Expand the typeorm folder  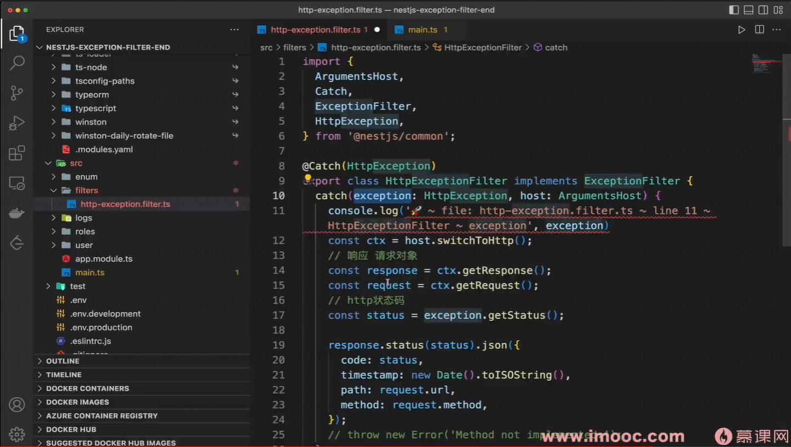pos(141,95)
